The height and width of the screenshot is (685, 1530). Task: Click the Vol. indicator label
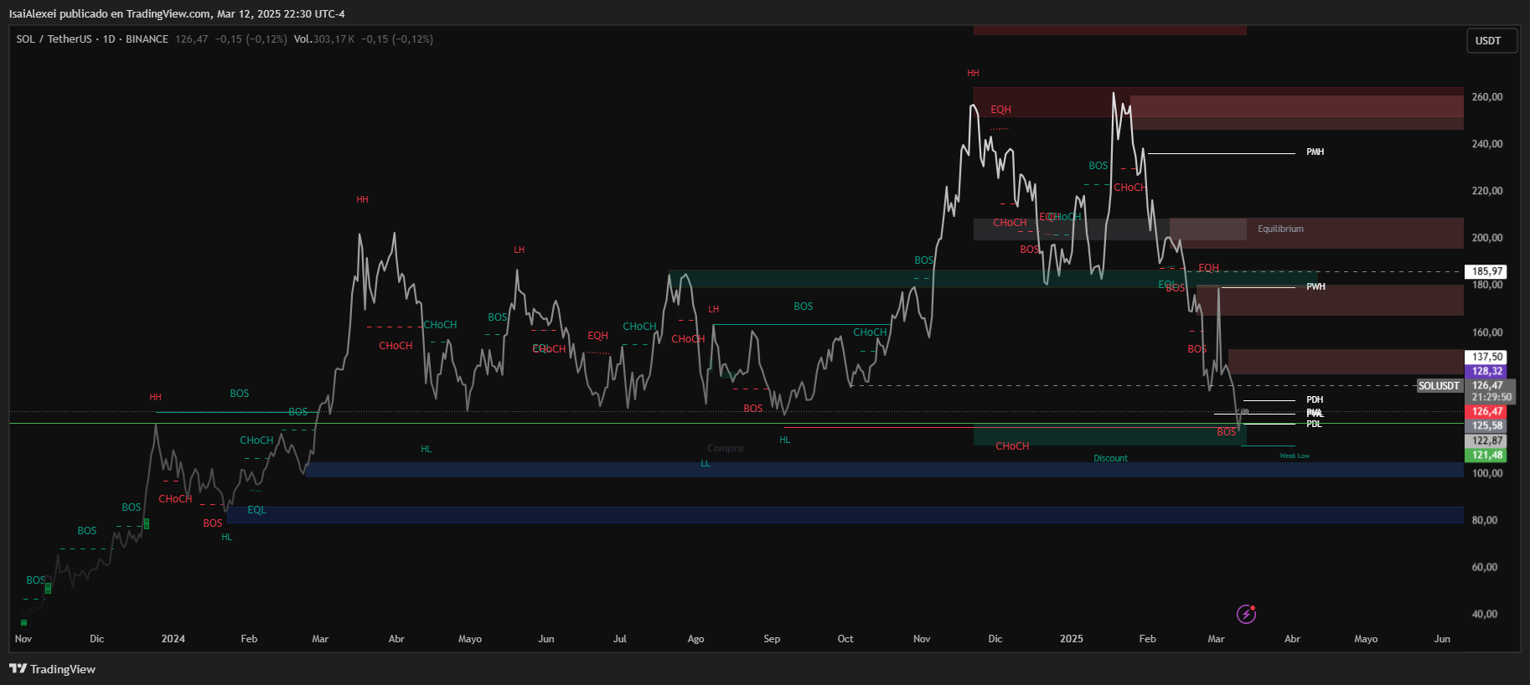click(x=302, y=39)
